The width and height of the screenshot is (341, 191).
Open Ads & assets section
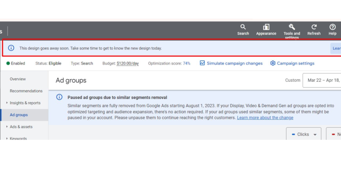pyautogui.click(x=21, y=127)
